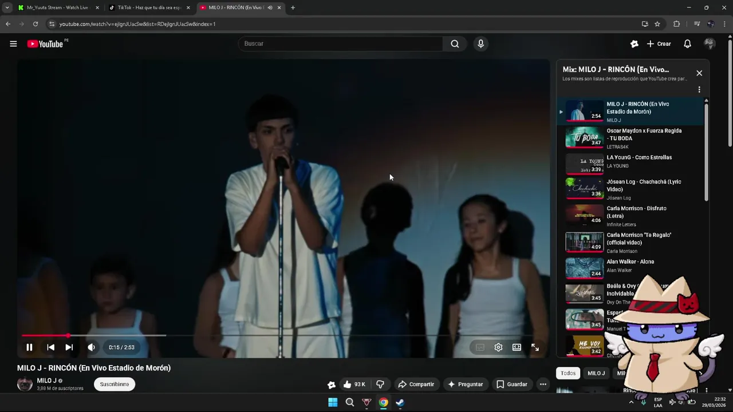Start voice search with the microphone icon
The height and width of the screenshot is (412, 733).
pyautogui.click(x=480, y=43)
